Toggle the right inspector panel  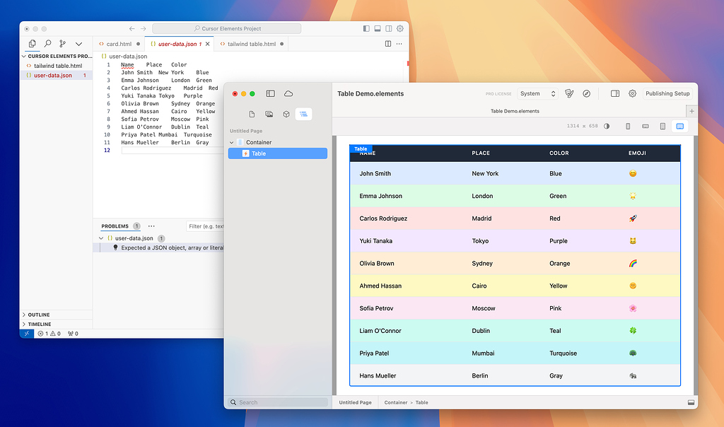(617, 93)
